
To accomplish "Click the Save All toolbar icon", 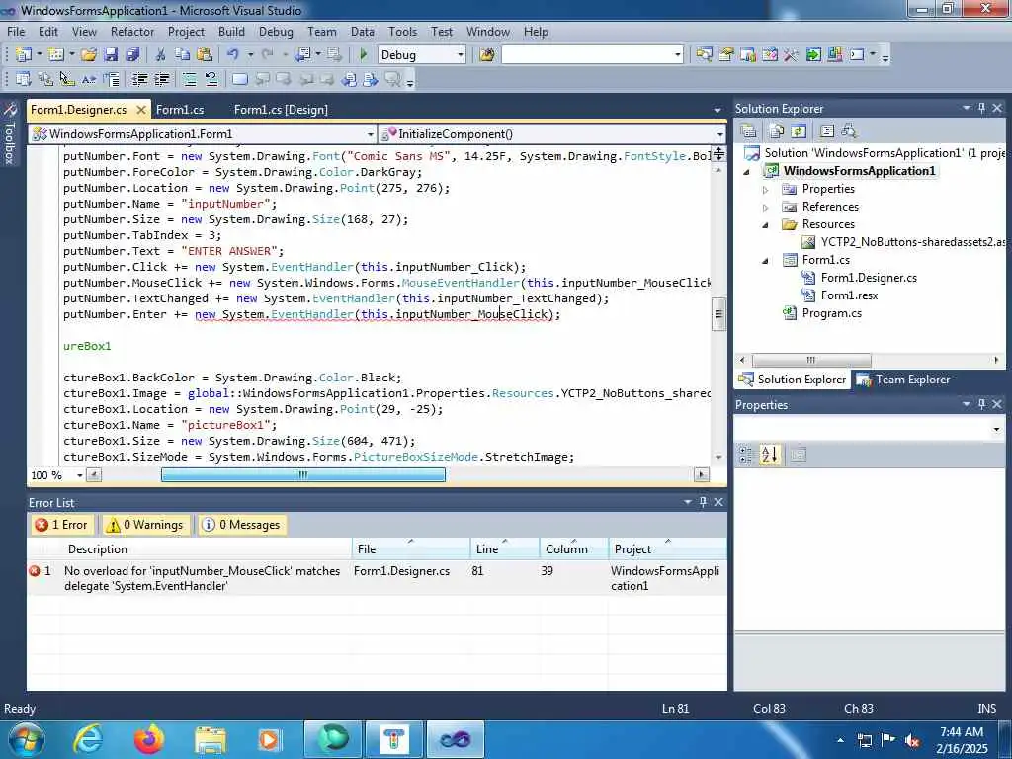I will [x=132, y=55].
